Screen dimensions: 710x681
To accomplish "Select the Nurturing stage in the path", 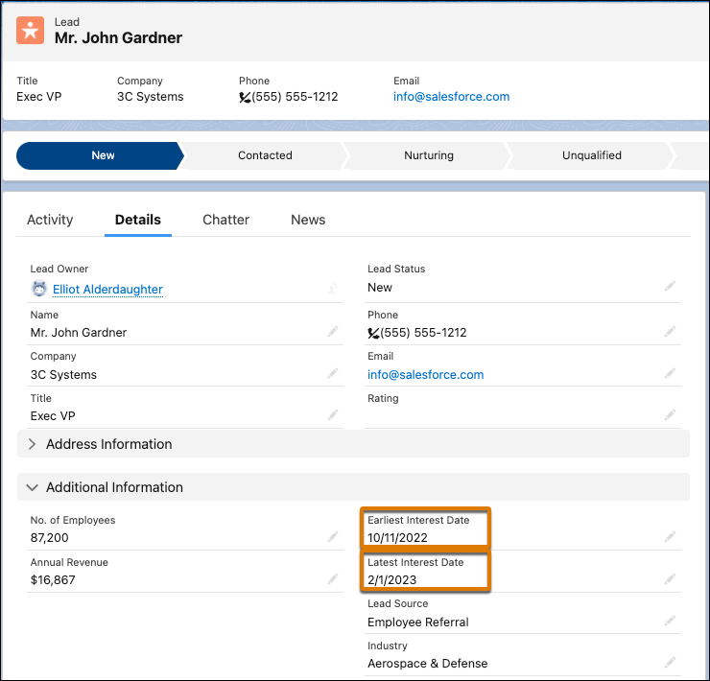I will [x=429, y=155].
